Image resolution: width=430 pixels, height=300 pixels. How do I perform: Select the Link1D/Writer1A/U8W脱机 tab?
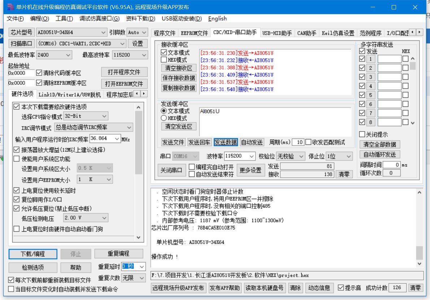click(70, 94)
